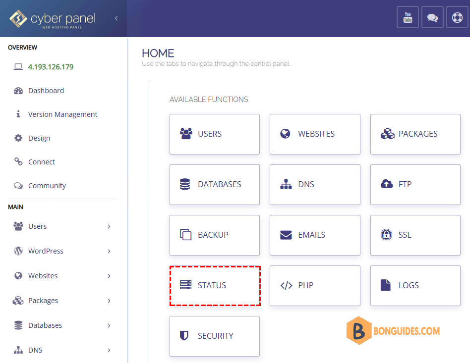Click the HOME page heading
The width and height of the screenshot is (470, 363).
[158, 53]
